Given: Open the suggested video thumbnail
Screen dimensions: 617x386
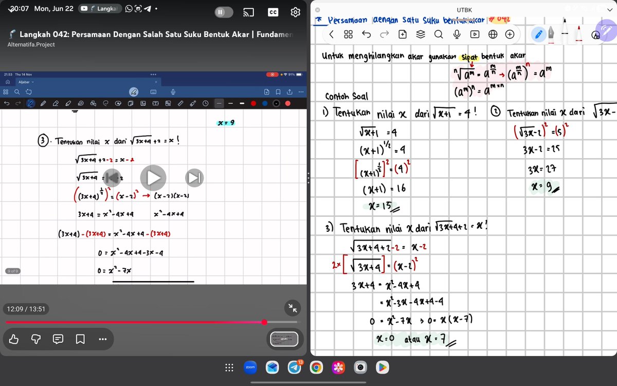Looking at the screenshot, I should tap(284, 339).
